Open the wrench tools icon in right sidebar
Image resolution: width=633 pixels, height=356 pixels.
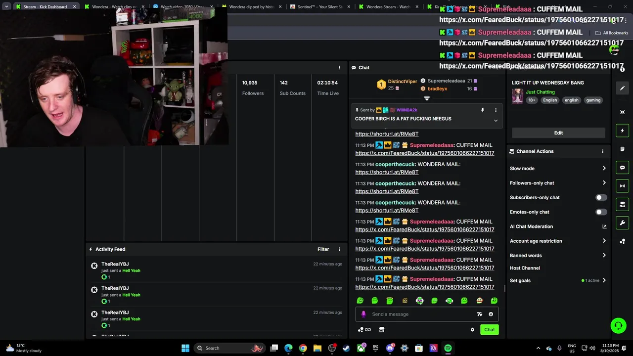622,222
